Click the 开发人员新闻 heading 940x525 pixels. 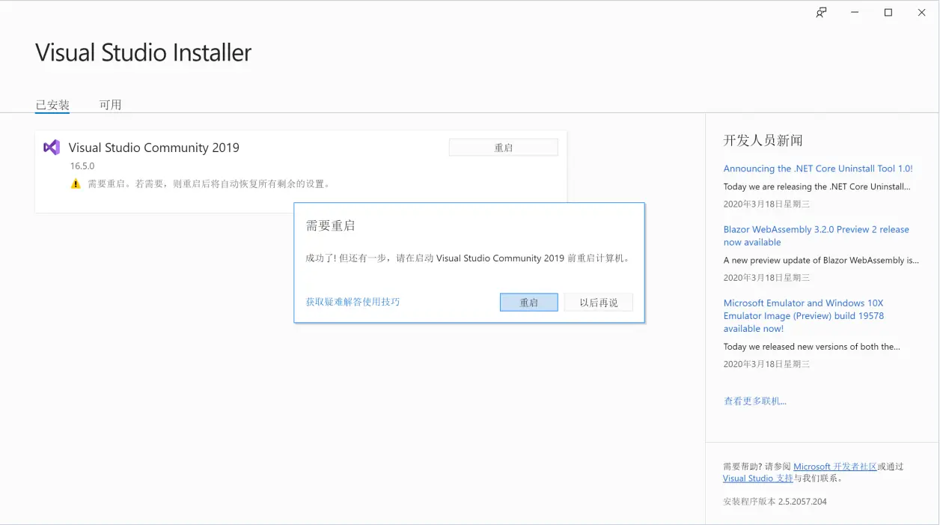pos(763,140)
